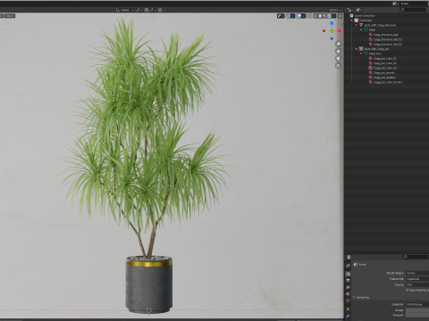Open the Tool settings properties tab
The height and width of the screenshot is (321, 429).
(x=348, y=266)
